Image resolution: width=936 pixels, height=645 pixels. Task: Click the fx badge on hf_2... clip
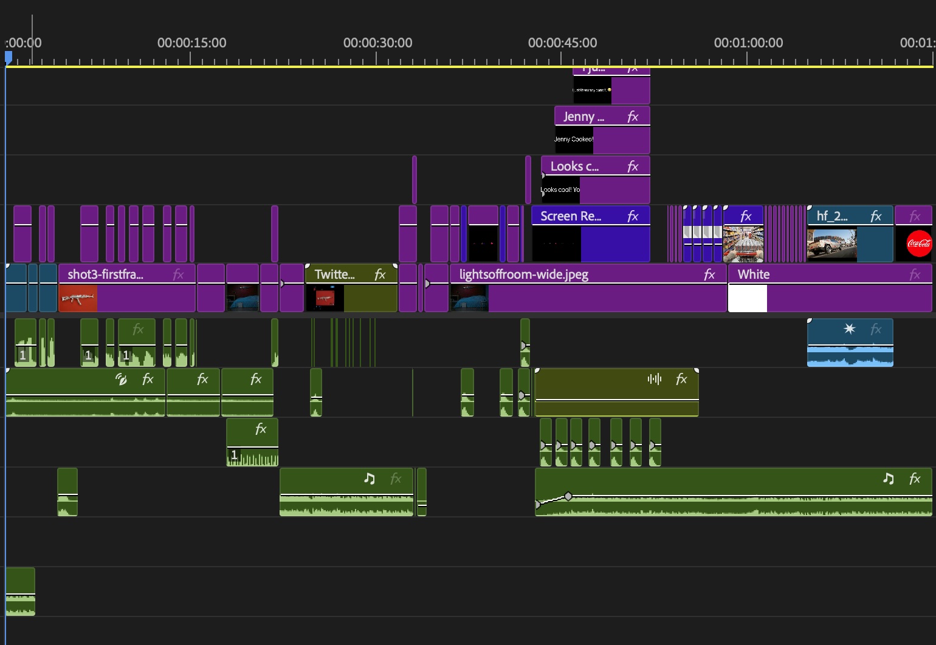pyautogui.click(x=876, y=216)
